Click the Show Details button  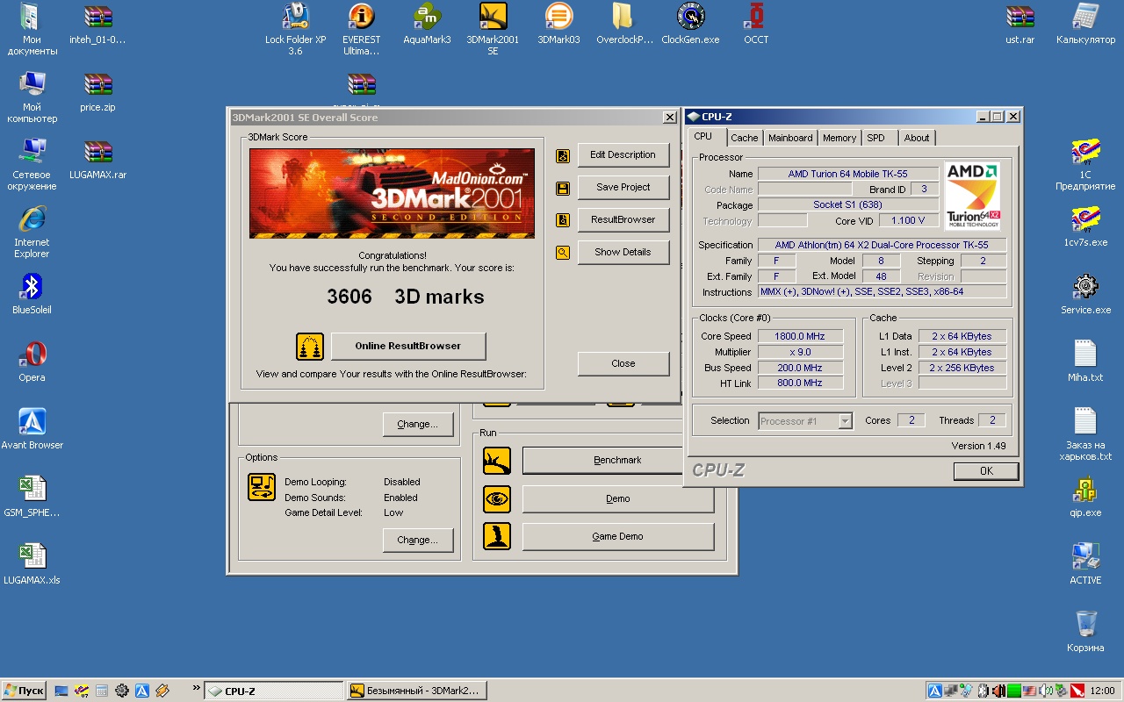click(x=623, y=253)
